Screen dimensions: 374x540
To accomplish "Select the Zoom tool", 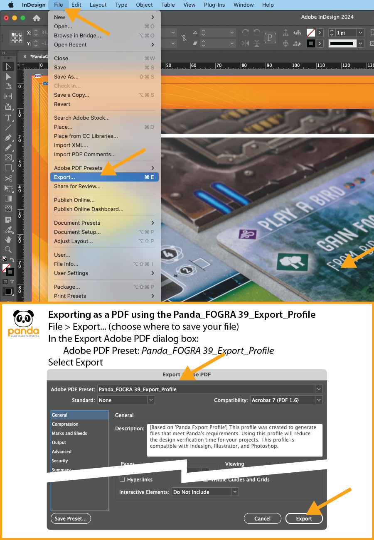I will tap(8, 250).
